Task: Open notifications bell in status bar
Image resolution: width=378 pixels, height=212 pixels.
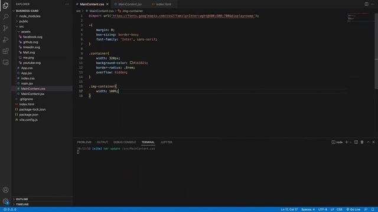Action: click(373, 210)
